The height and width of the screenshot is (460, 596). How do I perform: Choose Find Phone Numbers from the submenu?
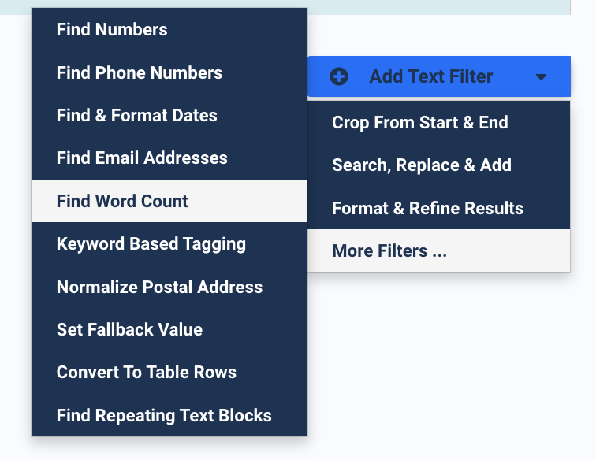click(169, 72)
